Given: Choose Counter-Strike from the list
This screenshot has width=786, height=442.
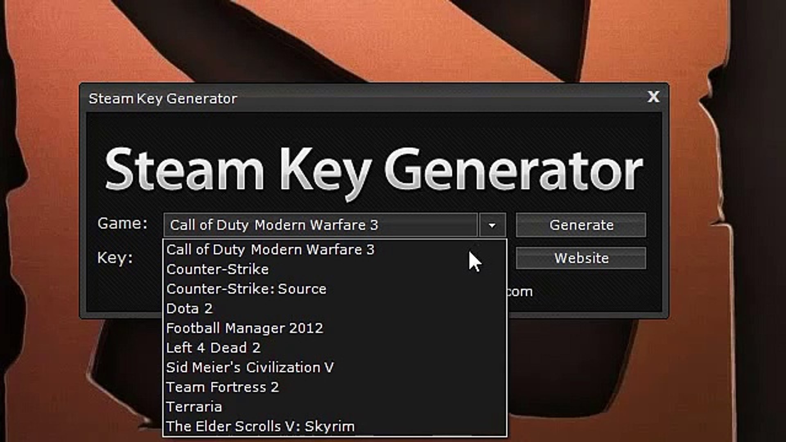Looking at the screenshot, I should pyautogui.click(x=217, y=269).
